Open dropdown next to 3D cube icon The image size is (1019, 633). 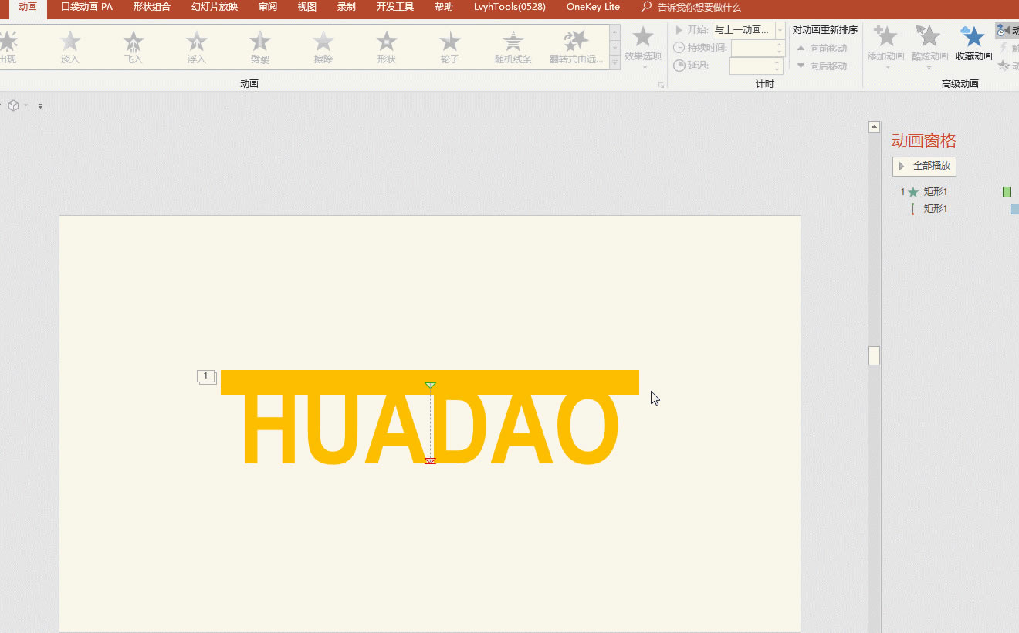tap(25, 106)
